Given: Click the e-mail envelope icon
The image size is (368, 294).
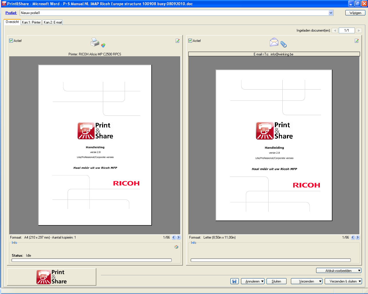Looking at the screenshot, I should coord(274,42).
